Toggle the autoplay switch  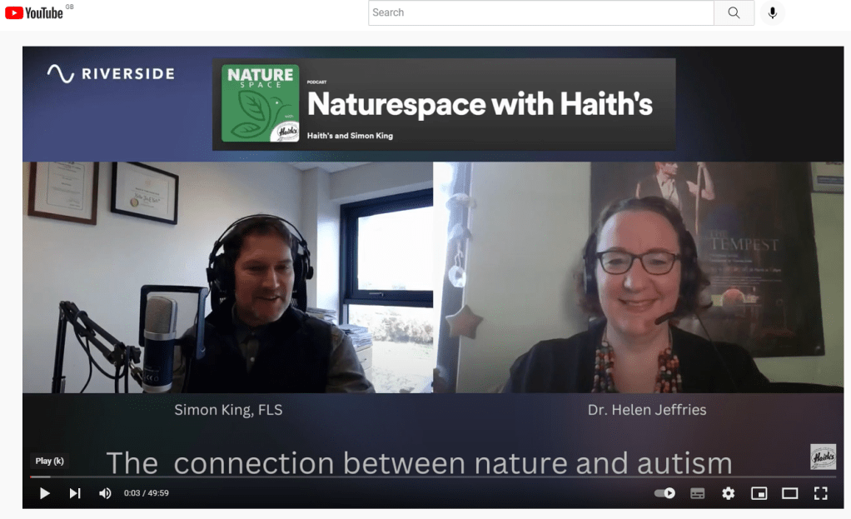coord(664,493)
